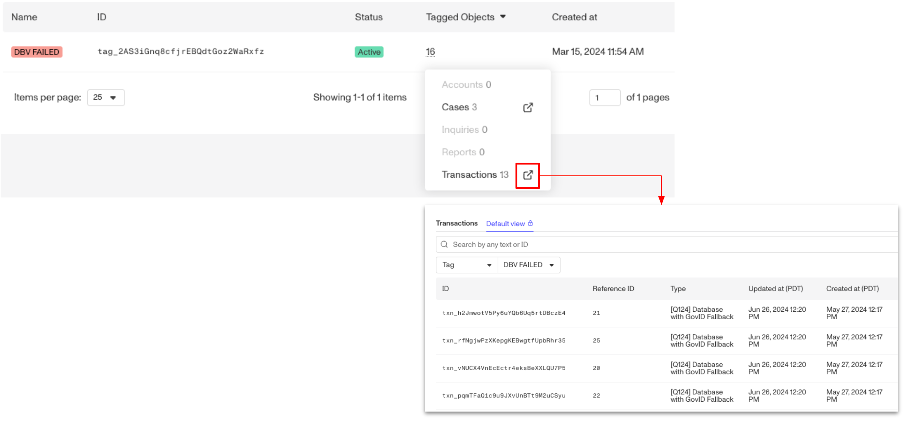
Task: Select Cases 3 menu entry
Action: [459, 107]
